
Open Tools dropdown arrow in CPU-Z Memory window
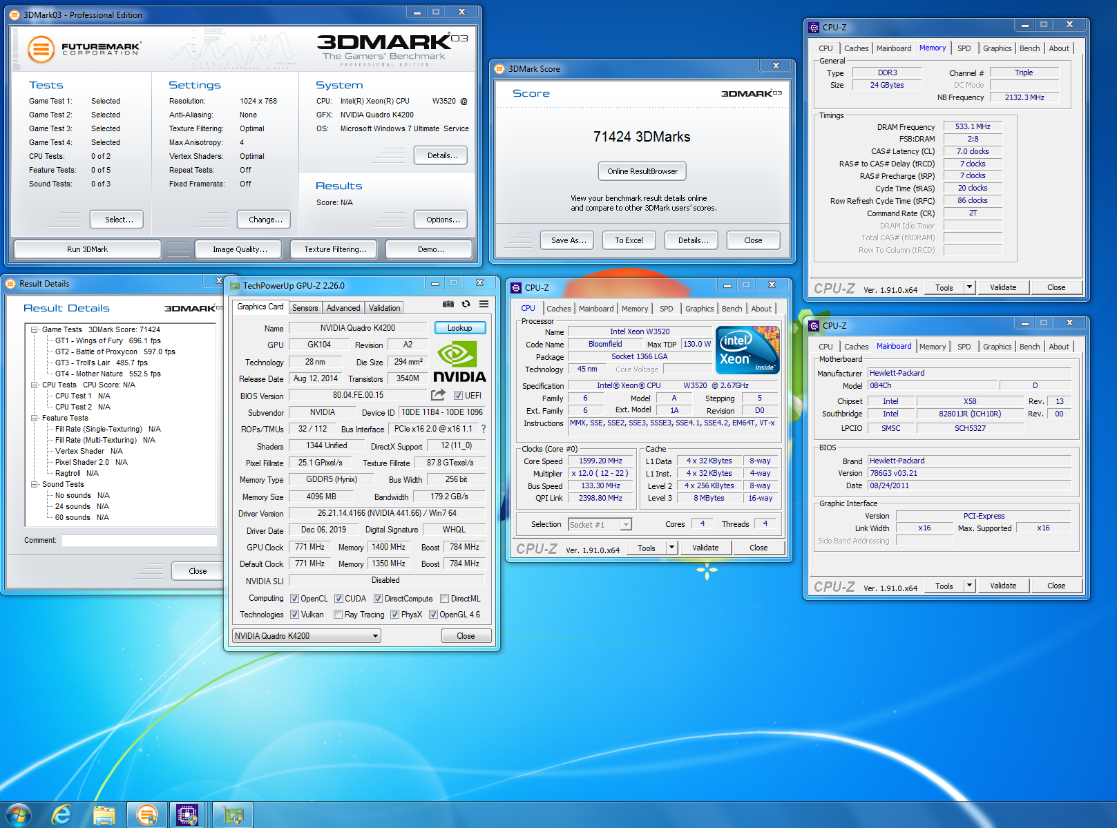point(969,287)
